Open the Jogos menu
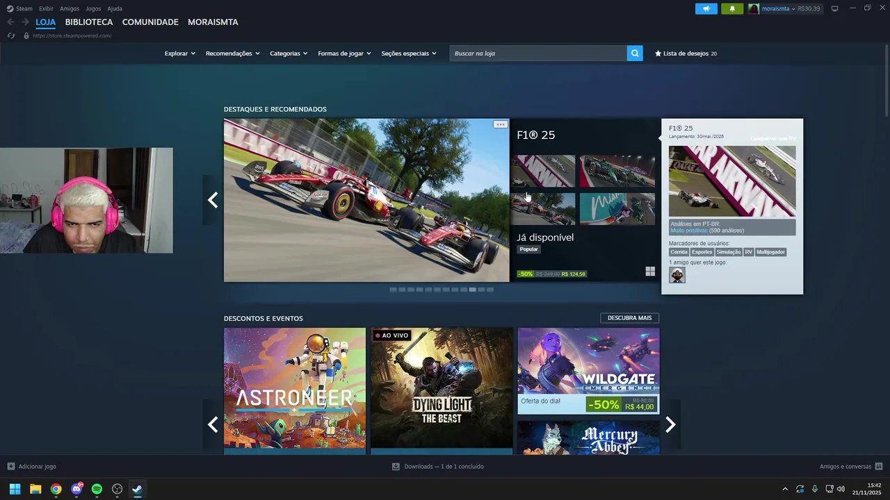The image size is (890, 500). coord(93,9)
